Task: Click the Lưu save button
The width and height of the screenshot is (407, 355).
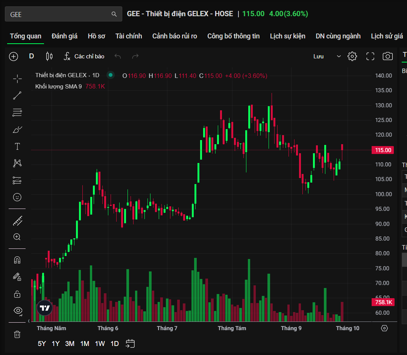Action: coord(319,56)
